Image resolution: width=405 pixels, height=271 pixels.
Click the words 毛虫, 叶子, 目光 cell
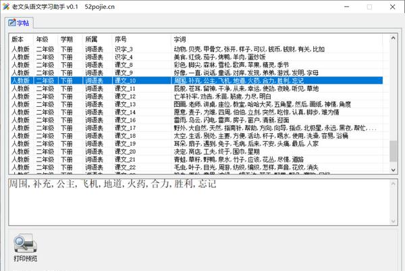click(246, 168)
